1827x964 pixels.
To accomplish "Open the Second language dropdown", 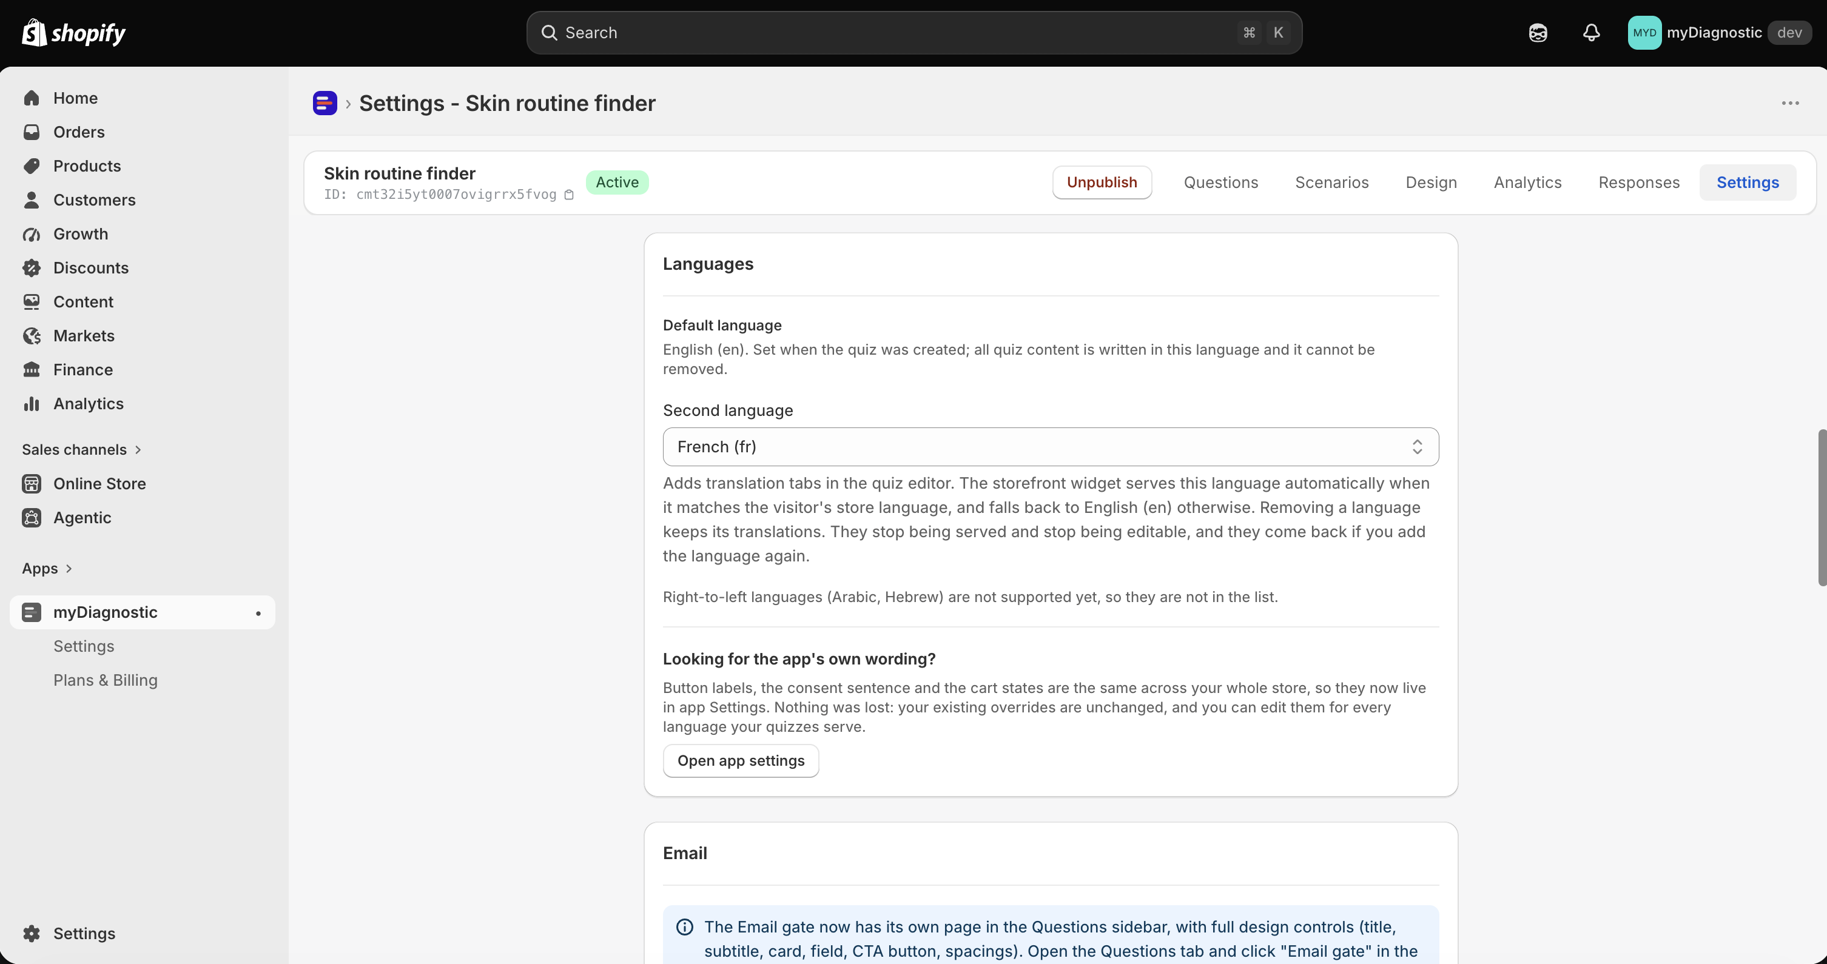I will tap(1051, 447).
